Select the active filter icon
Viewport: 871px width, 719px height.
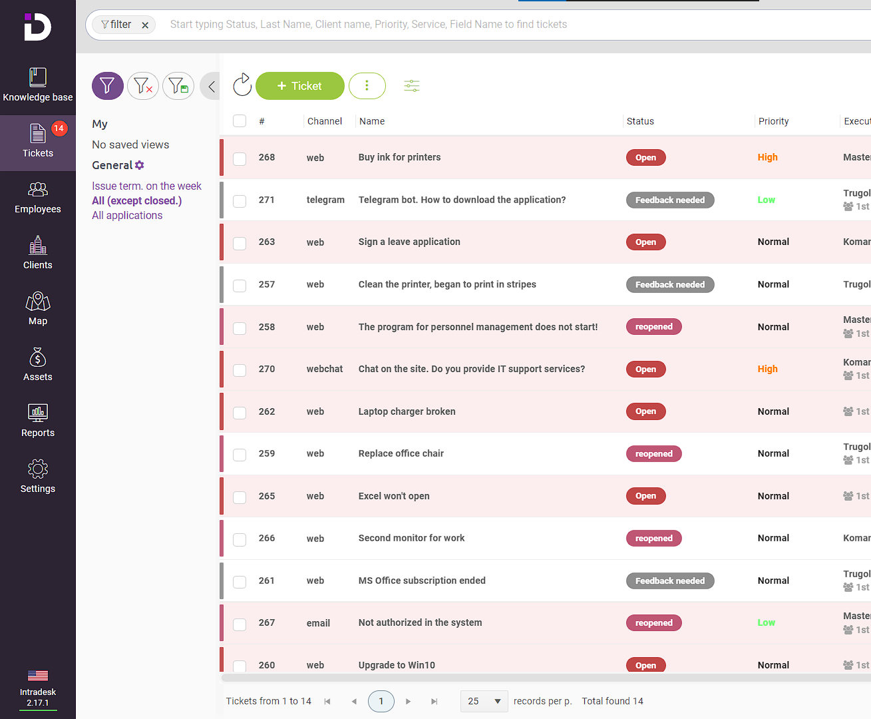[x=107, y=86]
